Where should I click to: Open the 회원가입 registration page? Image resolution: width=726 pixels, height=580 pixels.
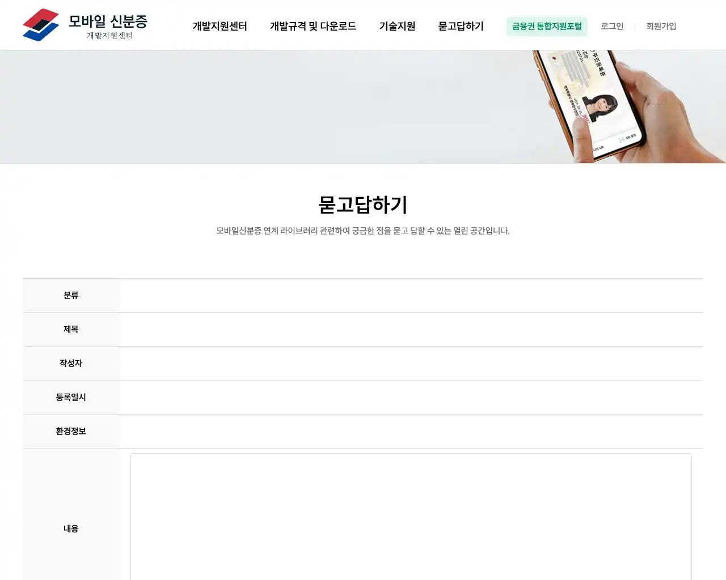tap(660, 26)
